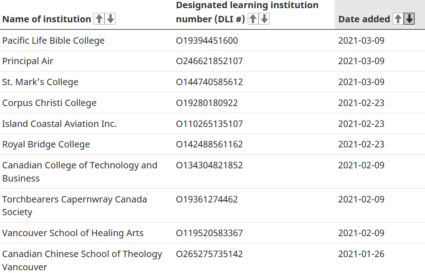Click the Name of institution column header

pos(46,19)
